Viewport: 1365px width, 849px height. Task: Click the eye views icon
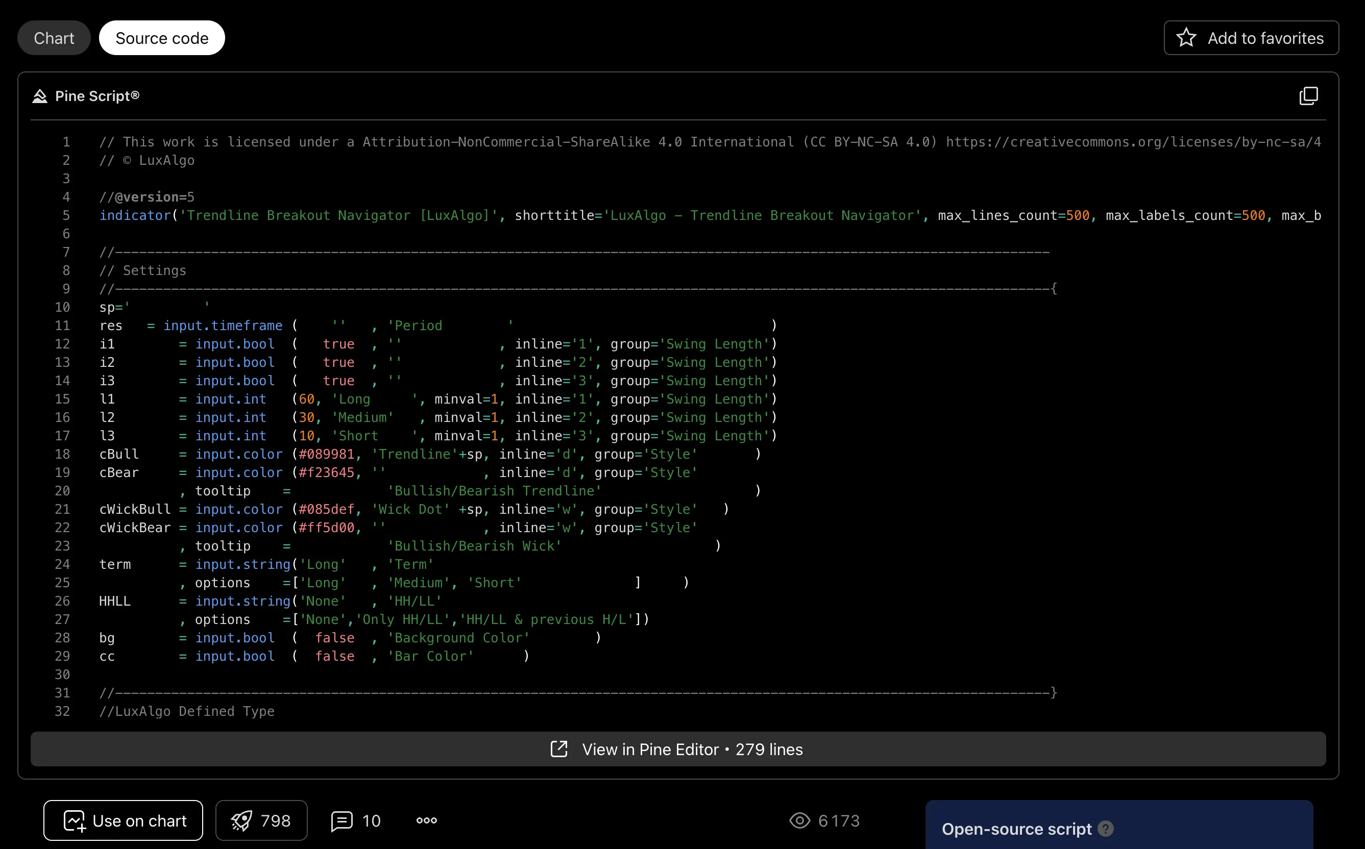[799, 820]
